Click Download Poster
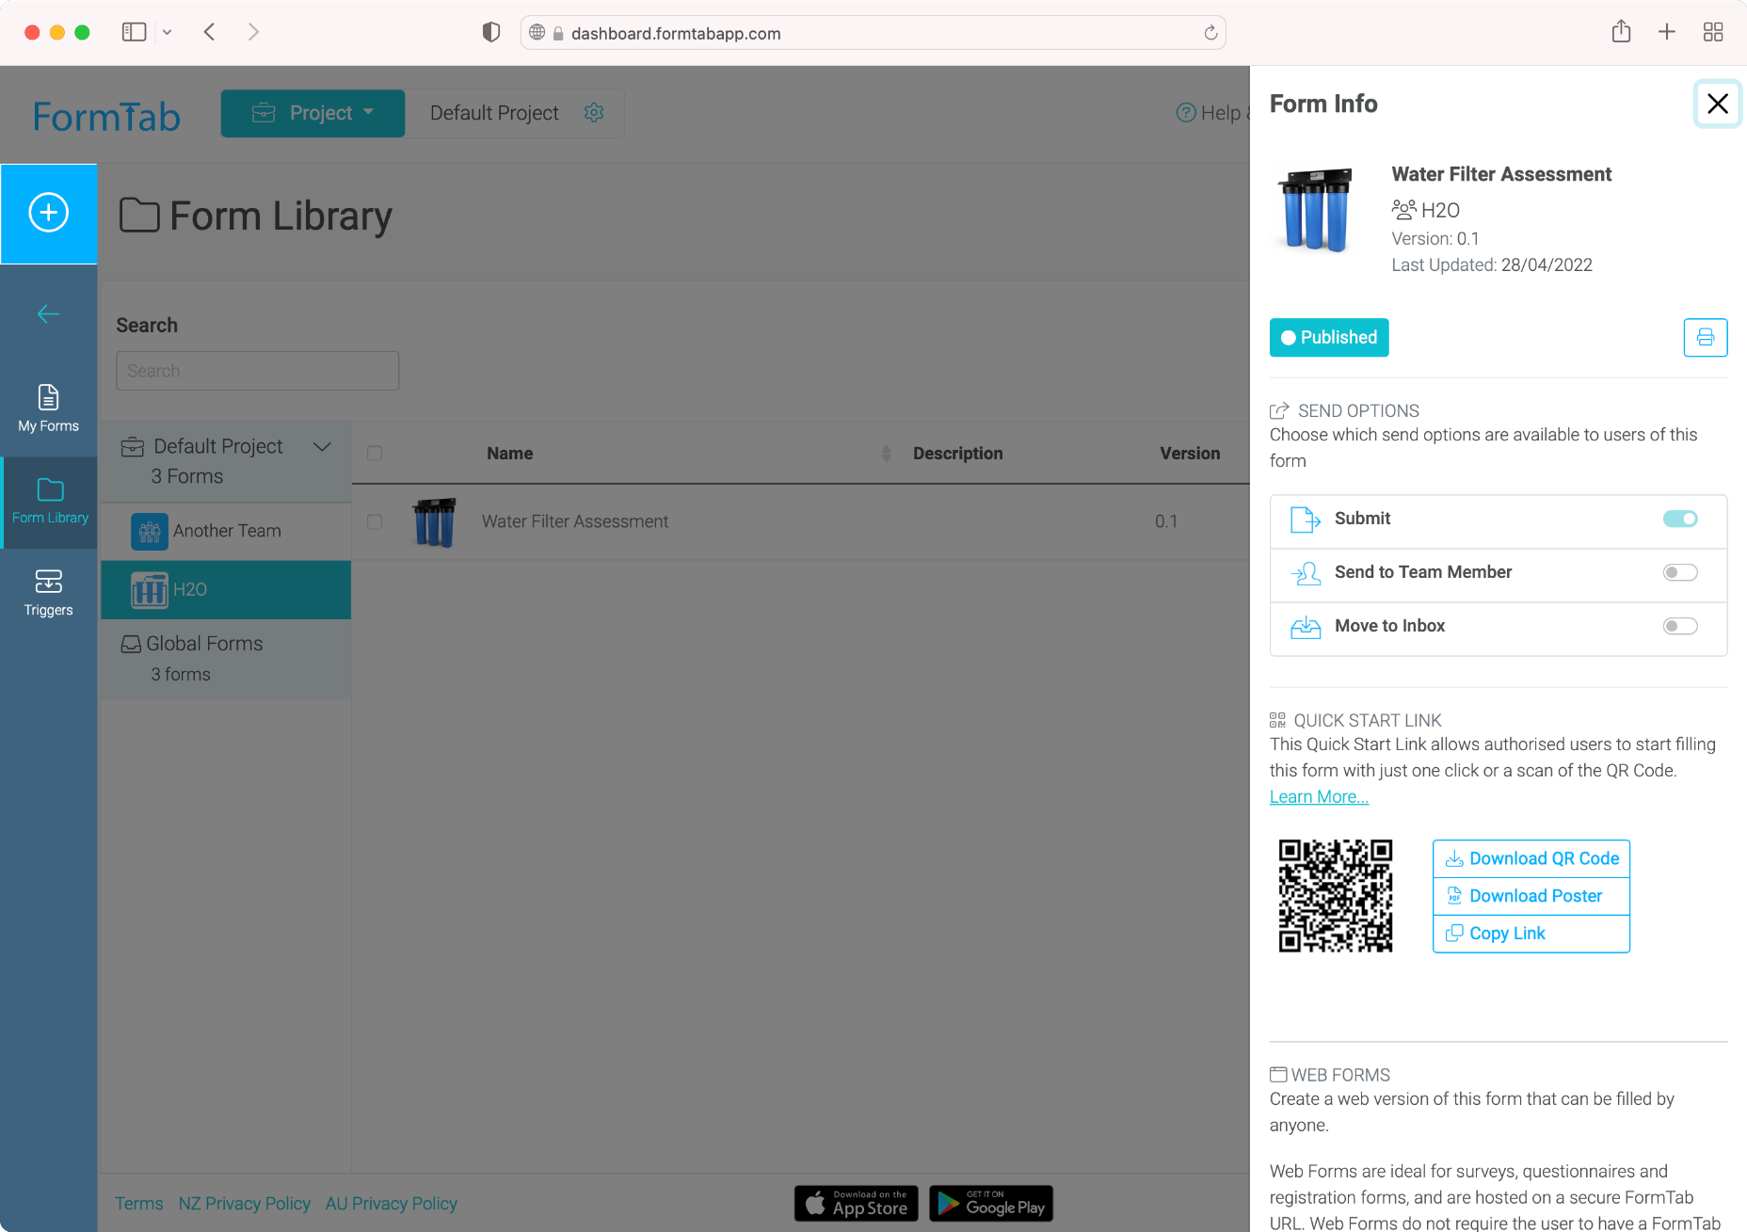Screen dimensions: 1747x1232 tap(1531, 896)
